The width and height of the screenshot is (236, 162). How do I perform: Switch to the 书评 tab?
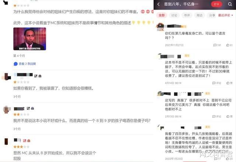[187, 15]
